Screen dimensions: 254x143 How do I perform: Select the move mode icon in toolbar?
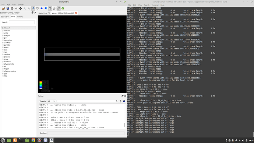tap(16, 8)
